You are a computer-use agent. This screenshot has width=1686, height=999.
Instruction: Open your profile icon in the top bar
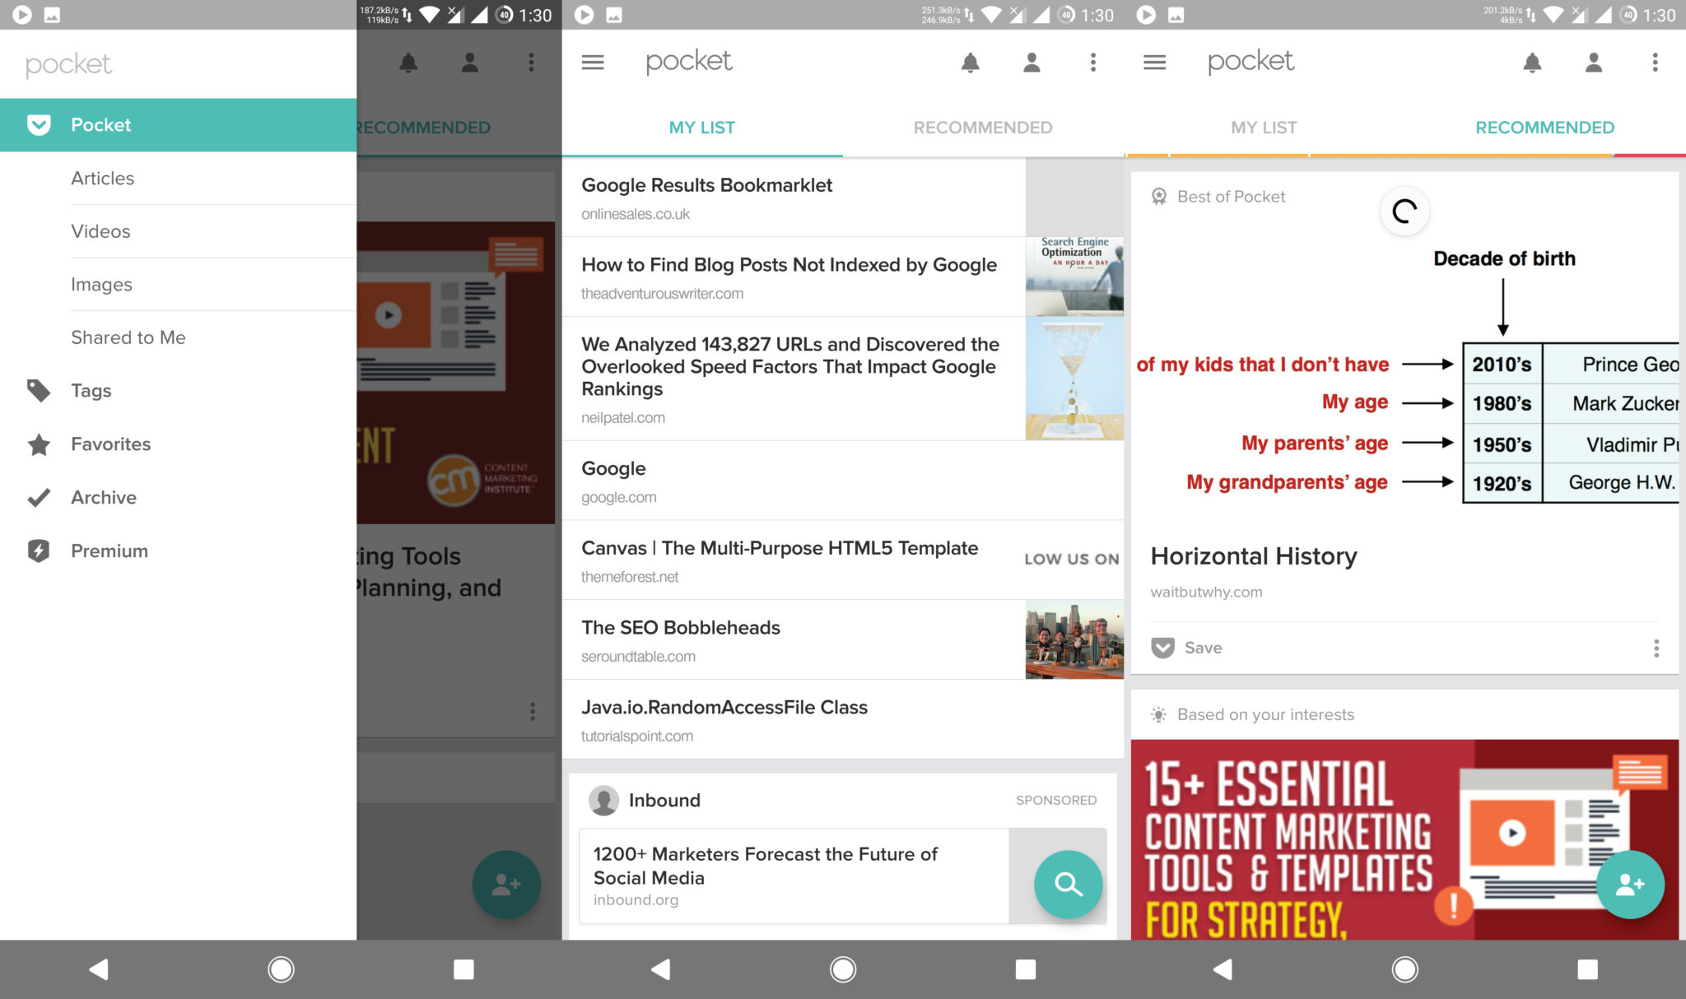click(x=1032, y=63)
